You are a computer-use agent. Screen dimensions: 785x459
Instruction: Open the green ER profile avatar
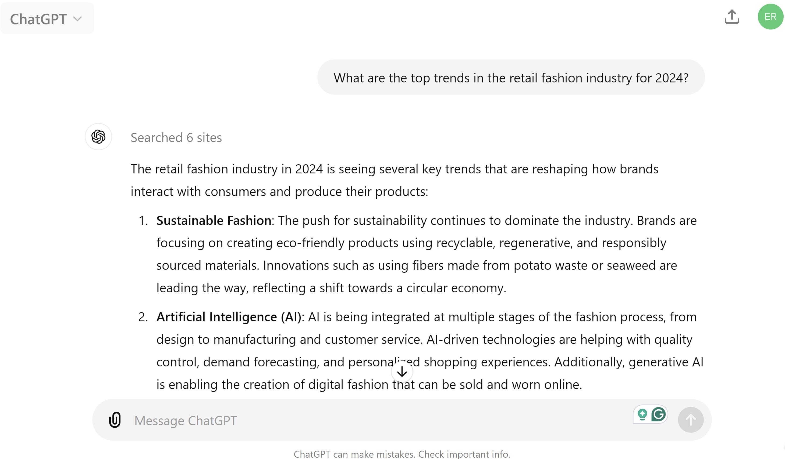[770, 17]
